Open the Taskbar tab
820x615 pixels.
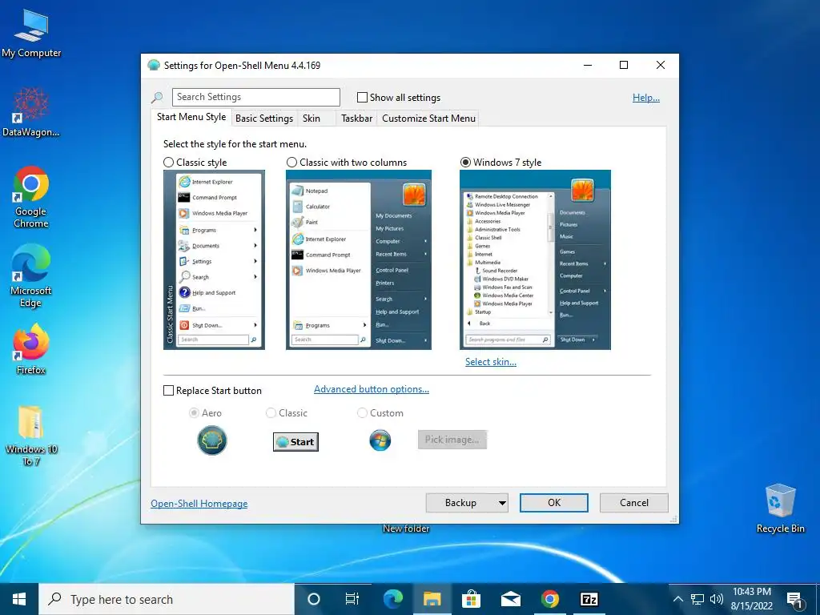(x=356, y=119)
